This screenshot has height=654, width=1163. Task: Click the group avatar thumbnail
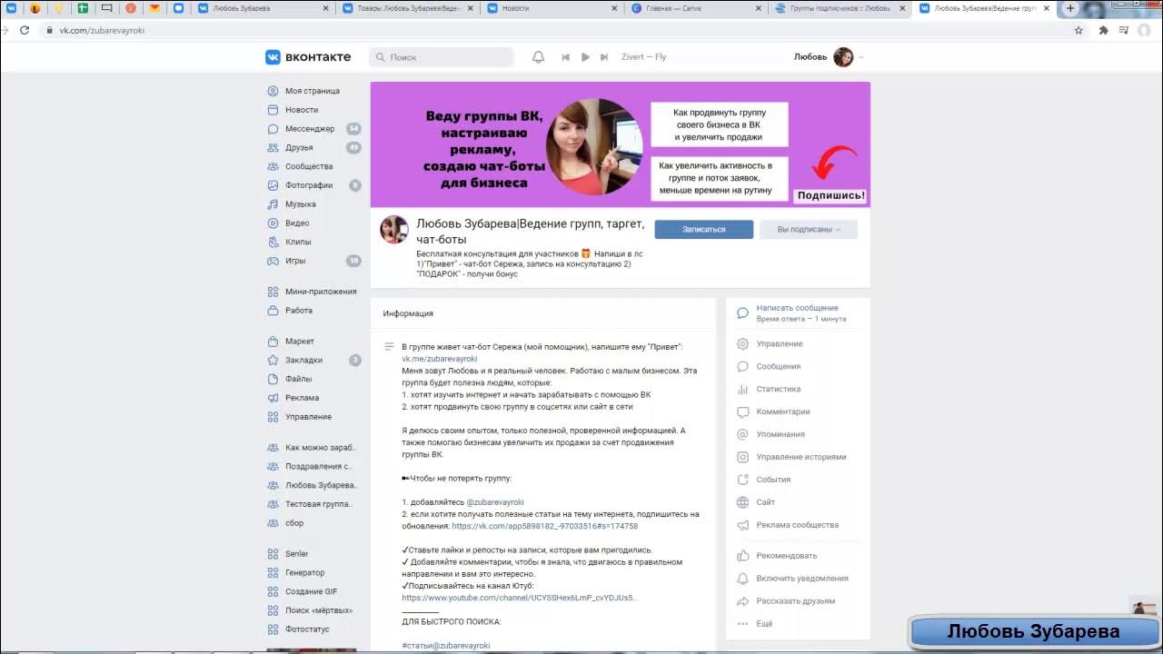tap(394, 230)
